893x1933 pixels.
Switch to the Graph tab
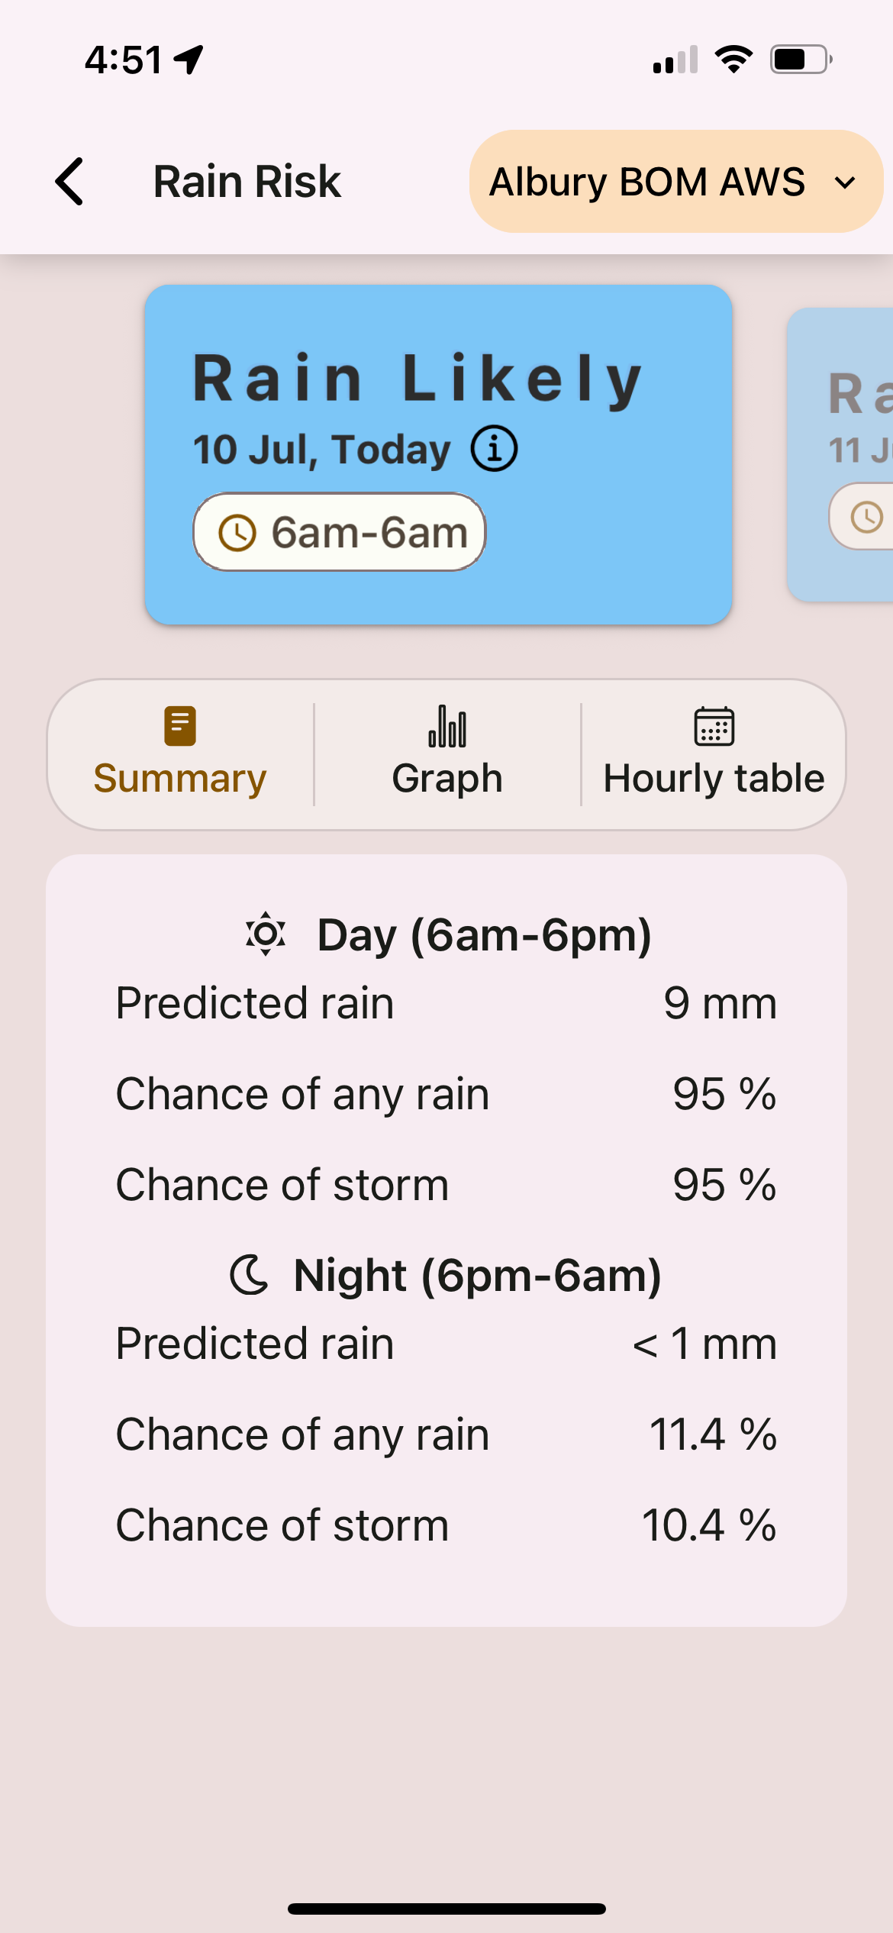[447, 778]
